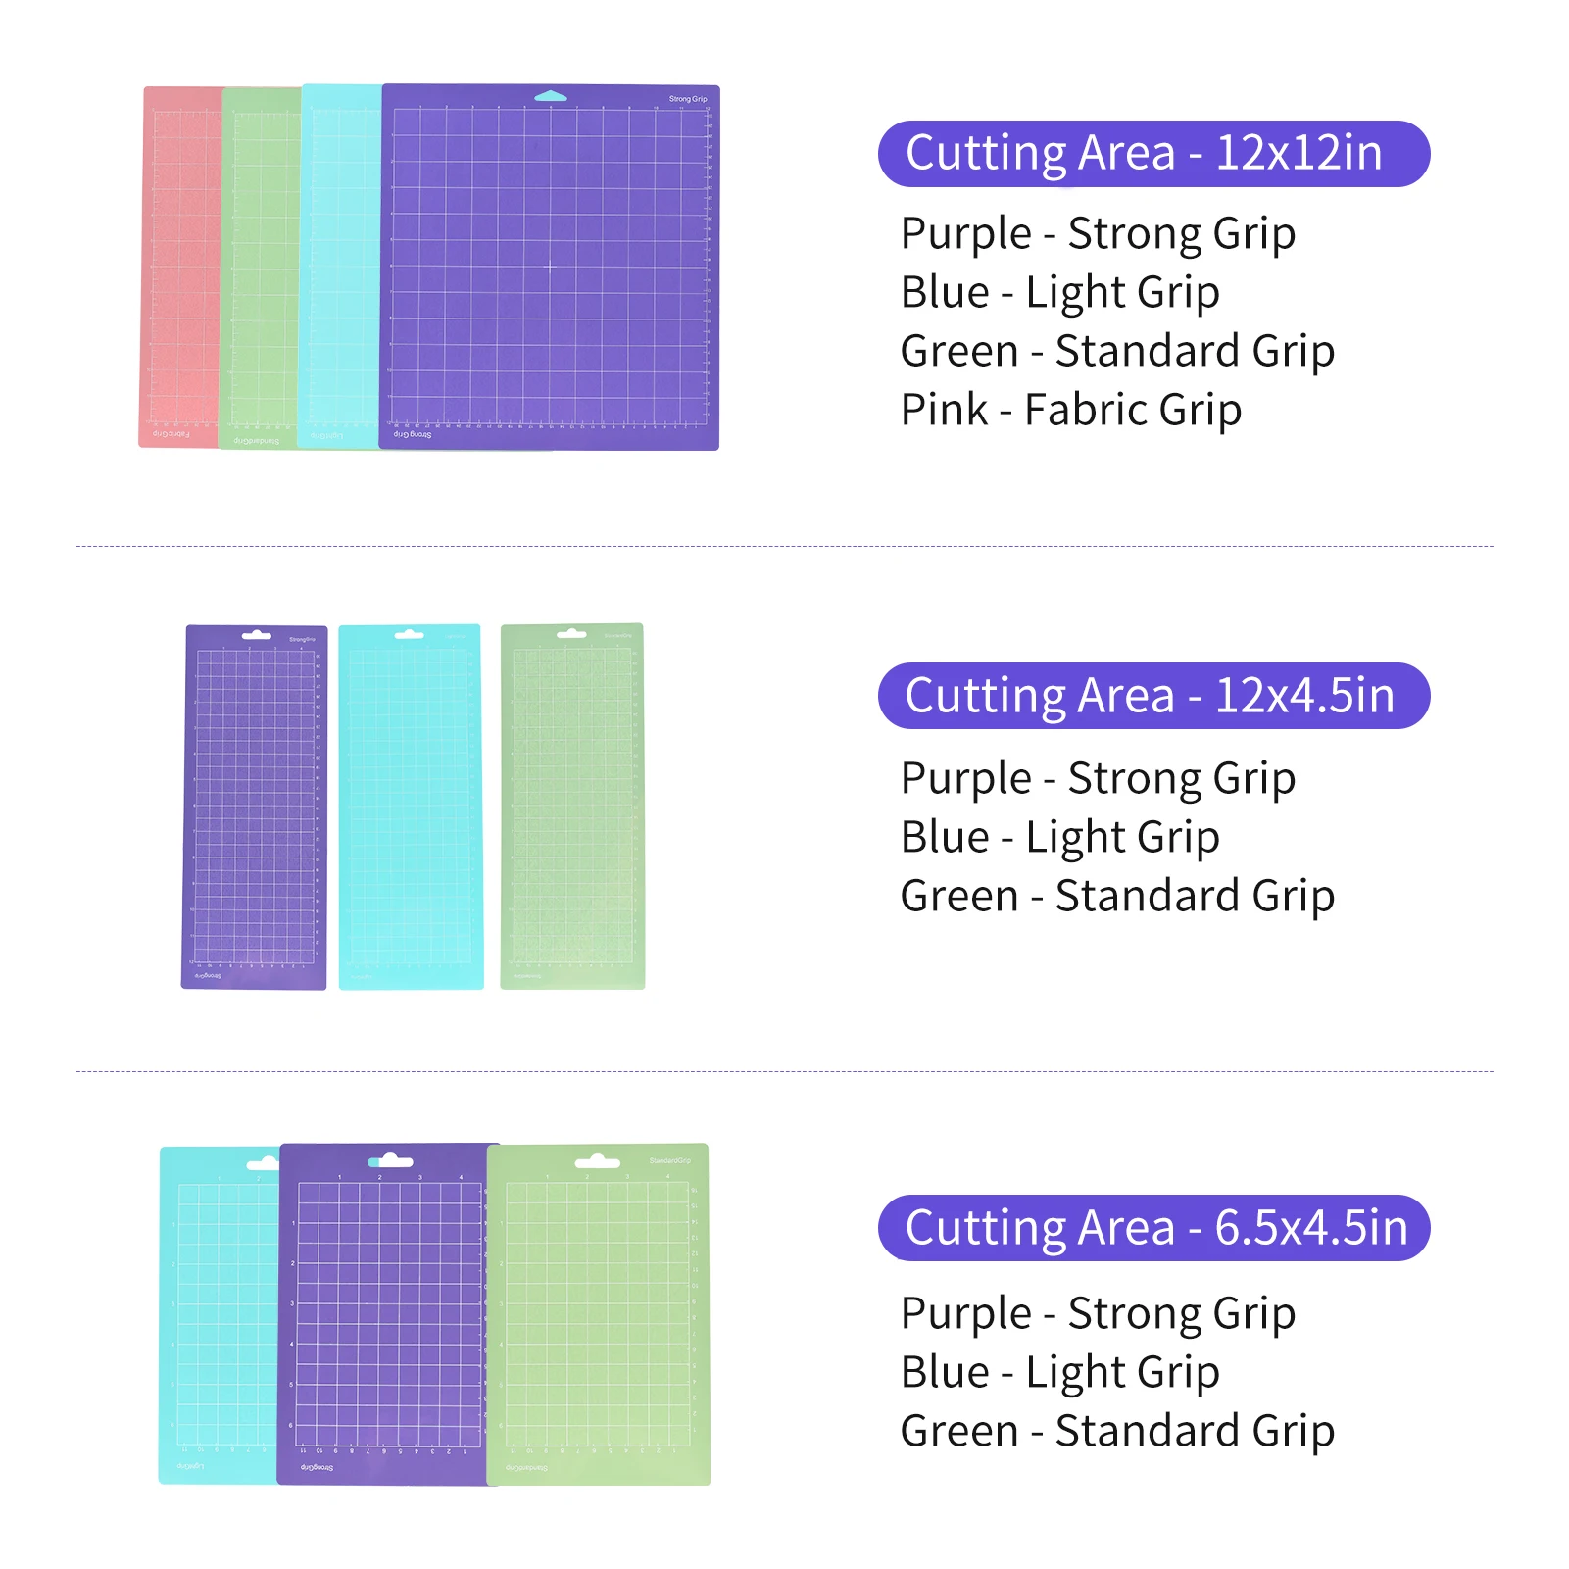Screen dimensions: 1569x1569
Task: Click 'Blue - Light Grip' under the 12x4.5in heading
Action: coord(1059,837)
